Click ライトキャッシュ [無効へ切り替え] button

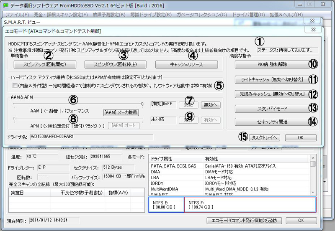[273, 79]
